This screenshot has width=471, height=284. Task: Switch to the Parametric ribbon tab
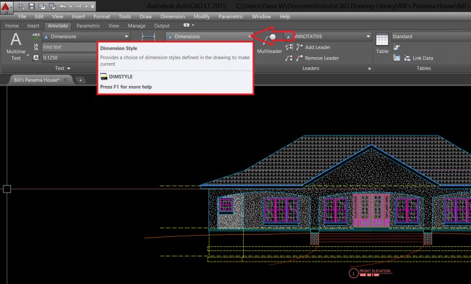pos(88,26)
